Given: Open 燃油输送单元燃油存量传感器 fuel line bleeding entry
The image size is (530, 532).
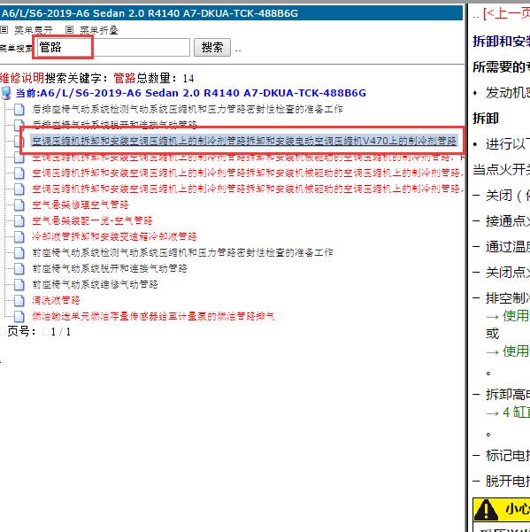Looking at the screenshot, I should click(153, 316).
